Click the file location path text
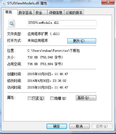The width and height of the screenshot is (116, 134). click(54, 51)
